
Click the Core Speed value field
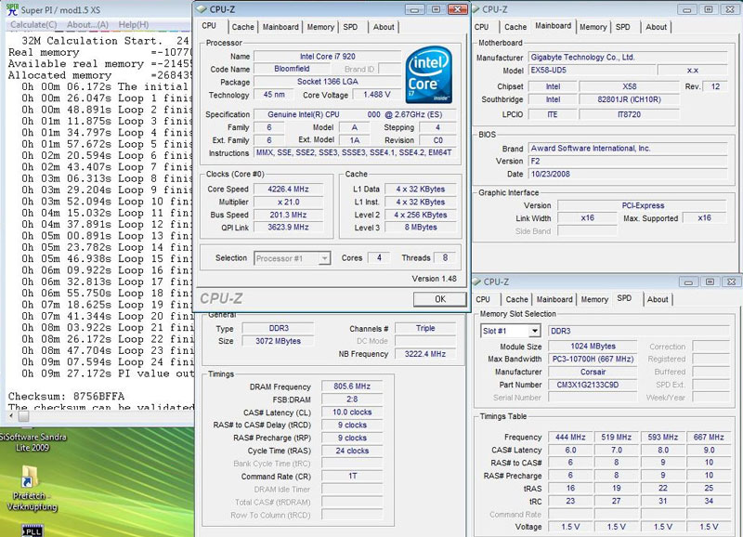tap(290, 189)
